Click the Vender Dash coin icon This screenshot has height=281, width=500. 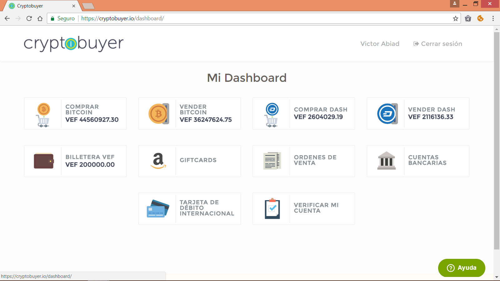pyautogui.click(x=387, y=114)
